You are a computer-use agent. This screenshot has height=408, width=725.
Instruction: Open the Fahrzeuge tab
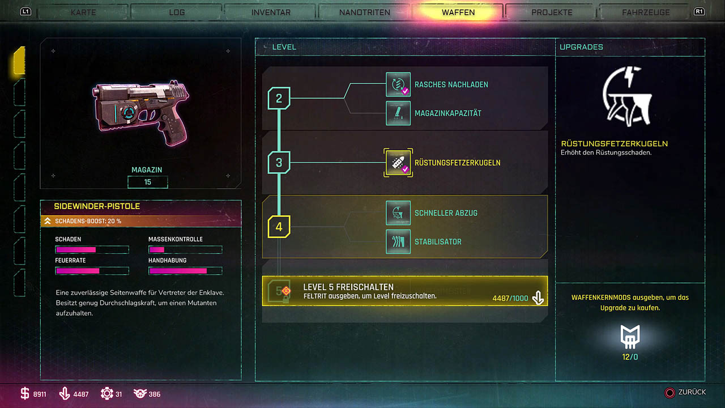tap(646, 12)
